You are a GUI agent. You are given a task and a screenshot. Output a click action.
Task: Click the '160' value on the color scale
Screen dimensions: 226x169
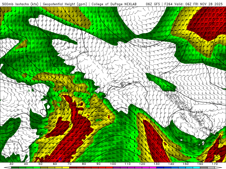(200, 164)
